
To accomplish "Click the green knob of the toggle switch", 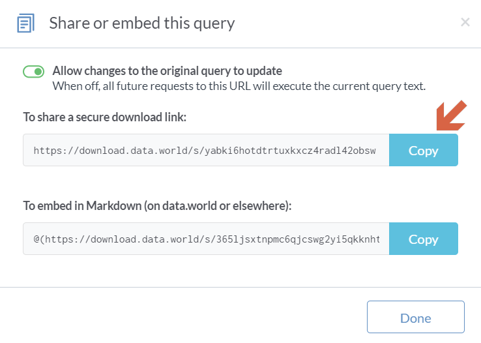I will [x=38, y=71].
